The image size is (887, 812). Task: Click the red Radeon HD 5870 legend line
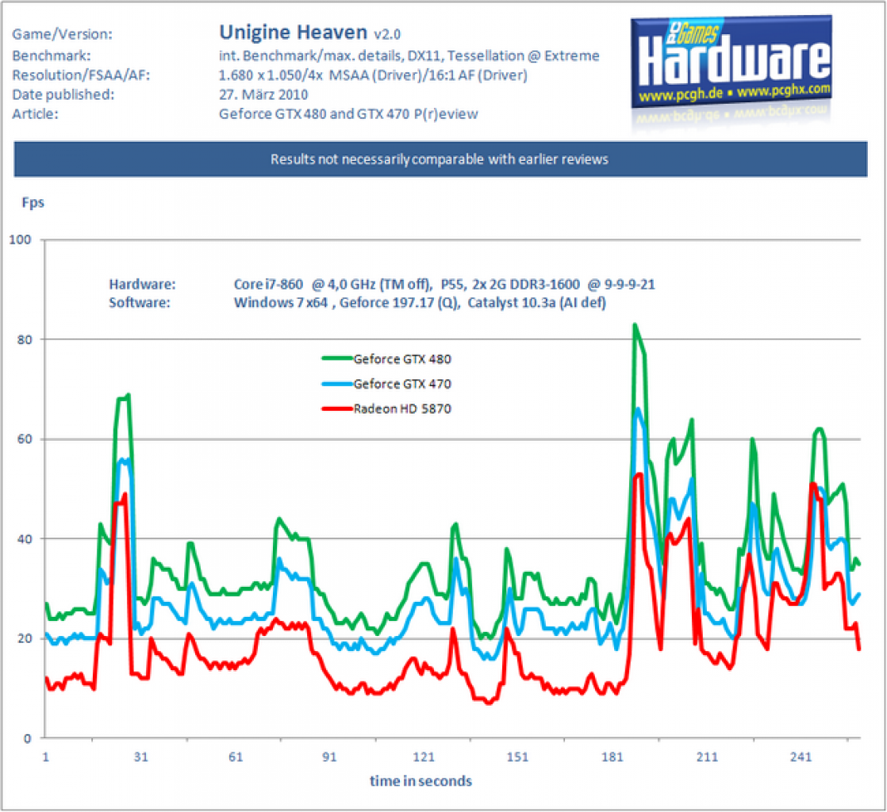(338, 408)
